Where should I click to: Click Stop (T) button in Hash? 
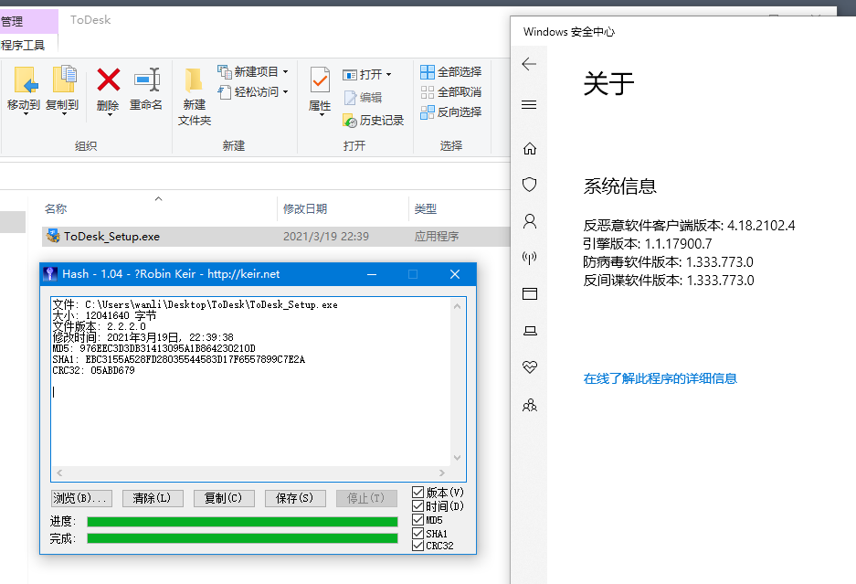point(366,498)
